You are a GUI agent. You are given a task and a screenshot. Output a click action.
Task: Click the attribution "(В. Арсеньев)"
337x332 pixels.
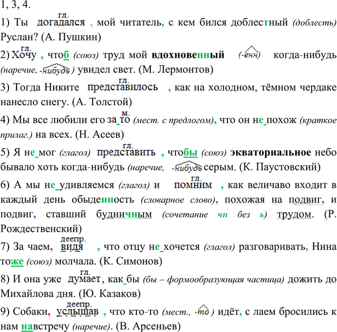(x=148, y=326)
